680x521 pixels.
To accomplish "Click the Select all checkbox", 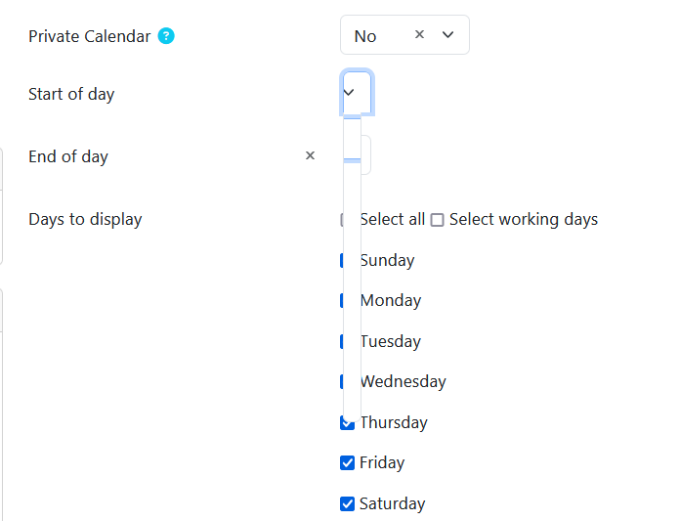I will click(x=342, y=220).
